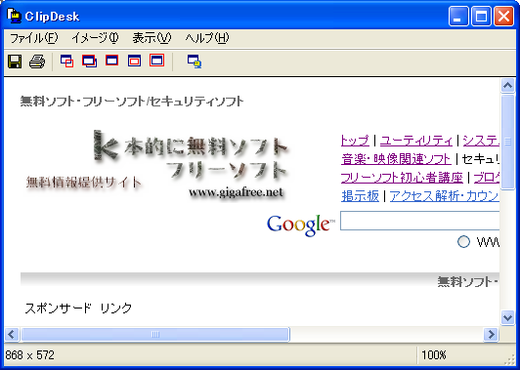Click the horizontal scrollbar right arrow
This screenshot has height=370, width=520.
[491, 334]
